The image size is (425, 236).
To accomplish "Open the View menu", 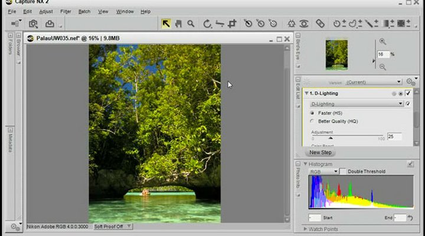I will pos(103,12).
